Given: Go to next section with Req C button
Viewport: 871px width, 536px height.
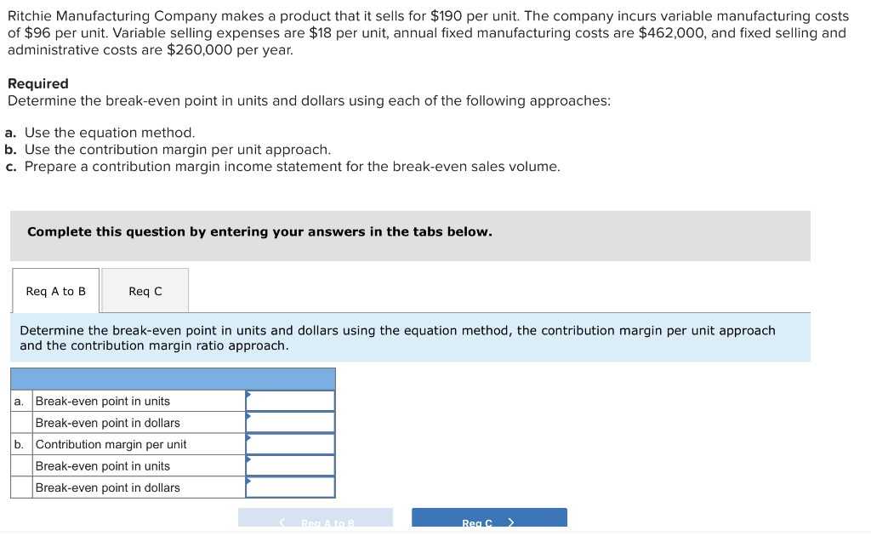Looking at the screenshot, I should 489,517.
